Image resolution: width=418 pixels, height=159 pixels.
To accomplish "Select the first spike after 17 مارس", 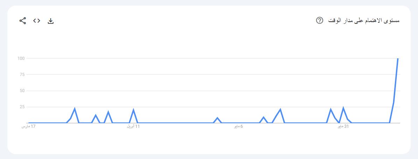I will point(75,109).
